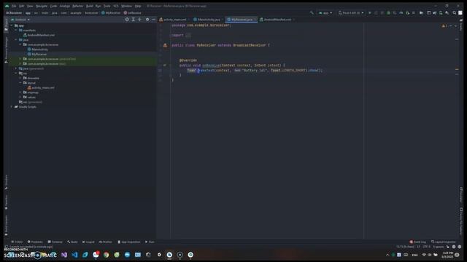Open the Layout Inspector
Image resolution: width=467 pixels, height=262 pixels.
pos(444,242)
